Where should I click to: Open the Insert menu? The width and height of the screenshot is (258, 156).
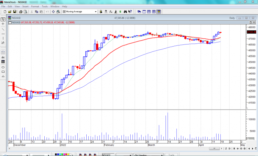(x=25, y=6)
